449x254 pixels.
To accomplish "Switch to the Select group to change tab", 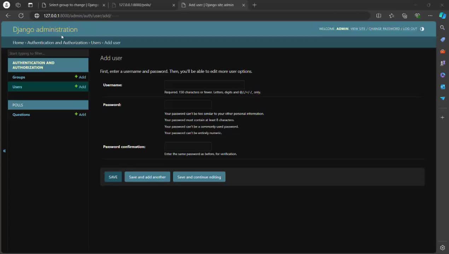I will pos(73,5).
